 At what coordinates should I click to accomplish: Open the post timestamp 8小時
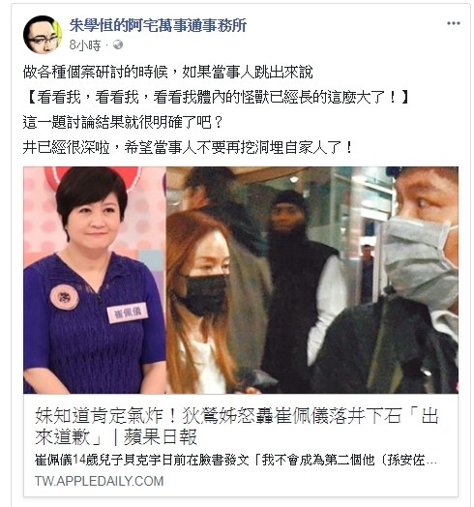click(x=85, y=45)
